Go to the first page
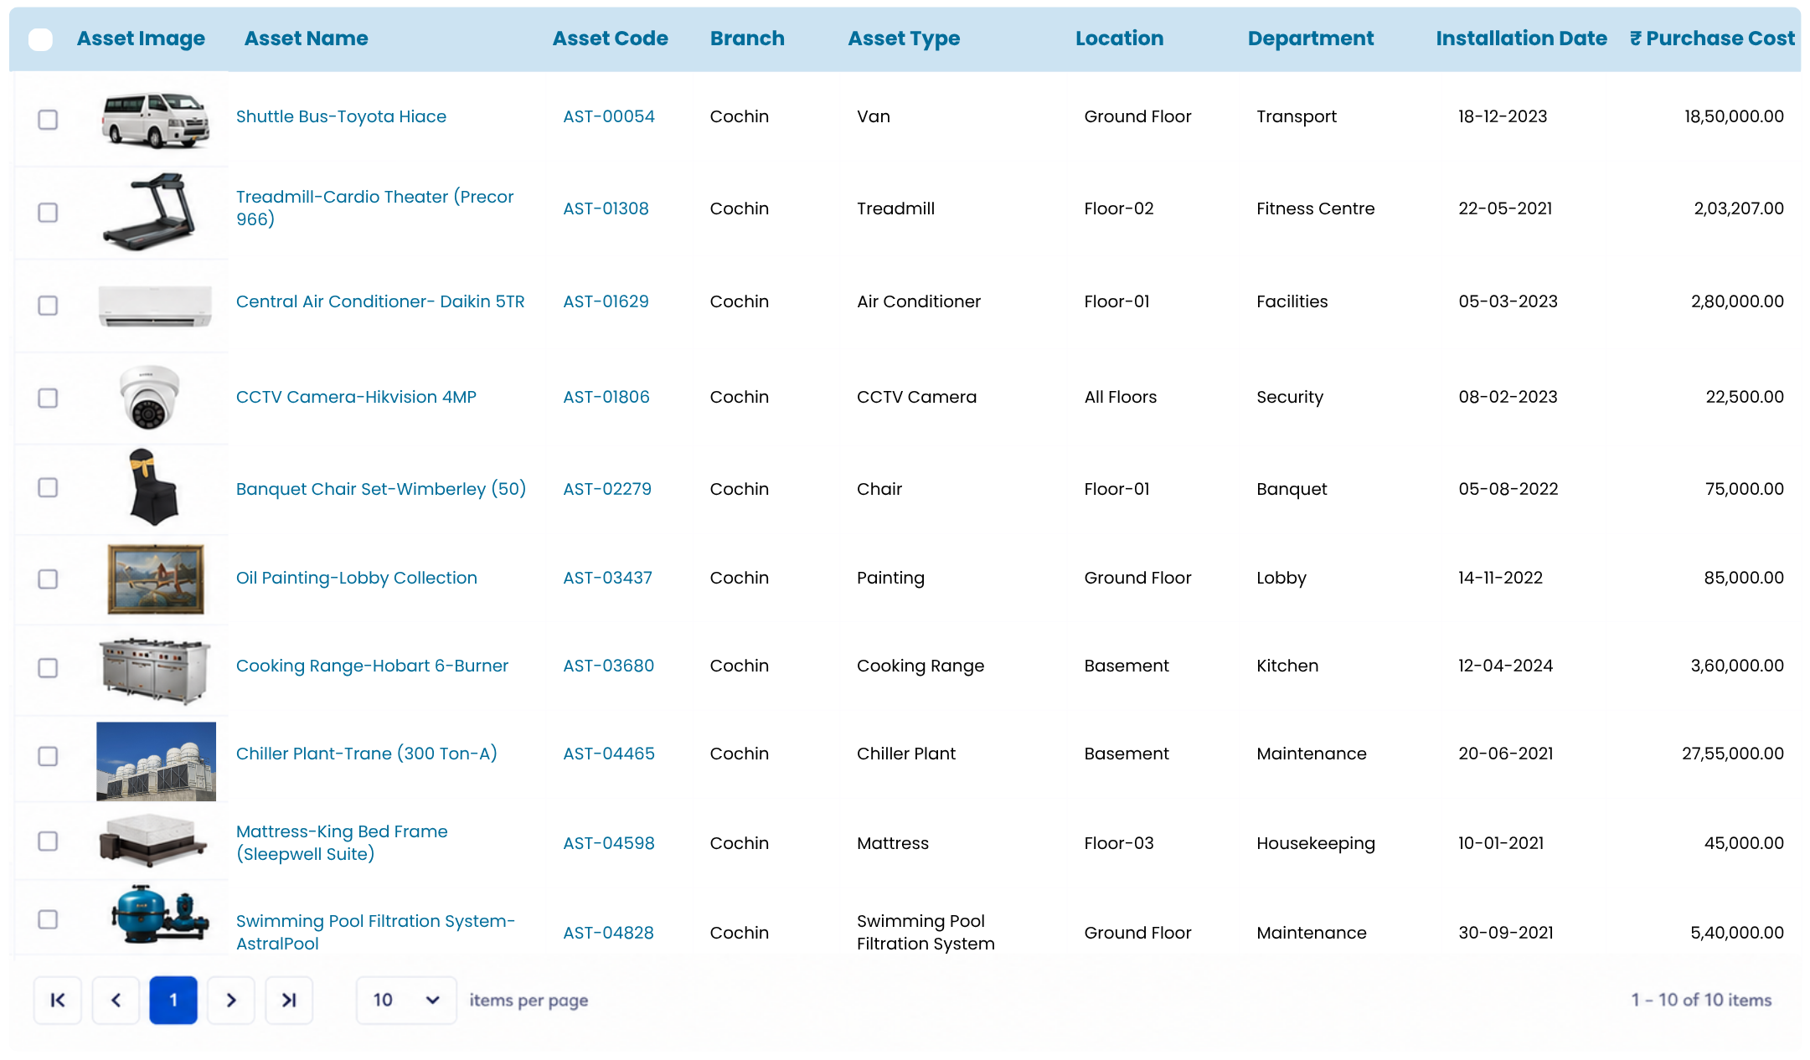This screenshot has height=1060, width=1810. [58, 1000]
